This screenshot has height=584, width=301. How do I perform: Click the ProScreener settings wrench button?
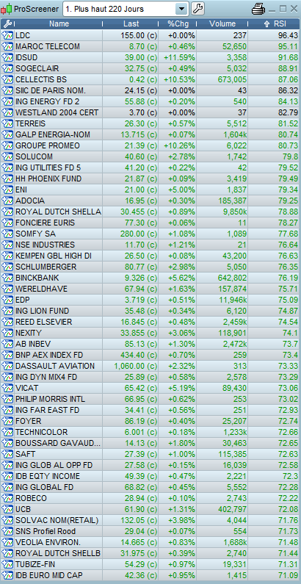pos(198,9)
